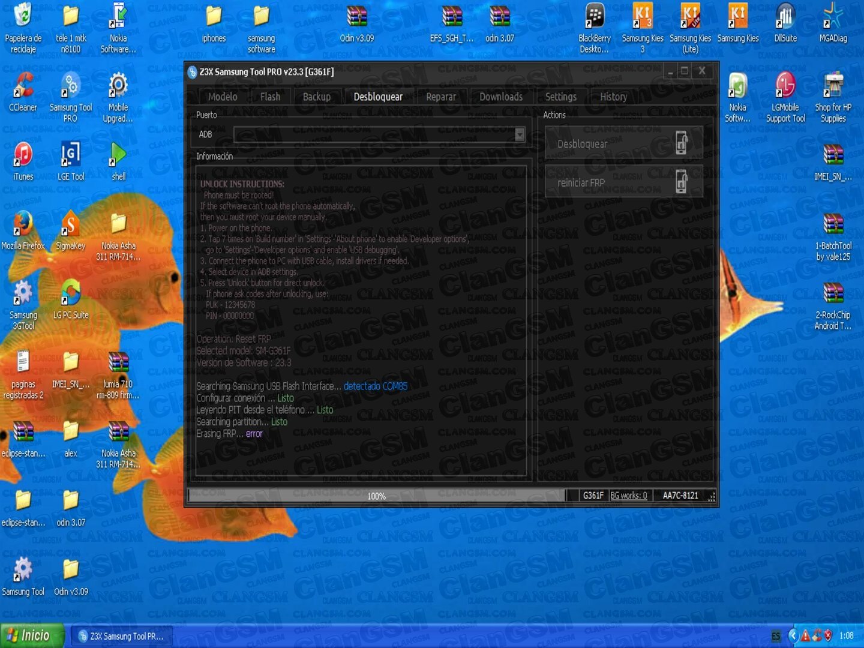Switch to the Flash tab

pos(270,97)
